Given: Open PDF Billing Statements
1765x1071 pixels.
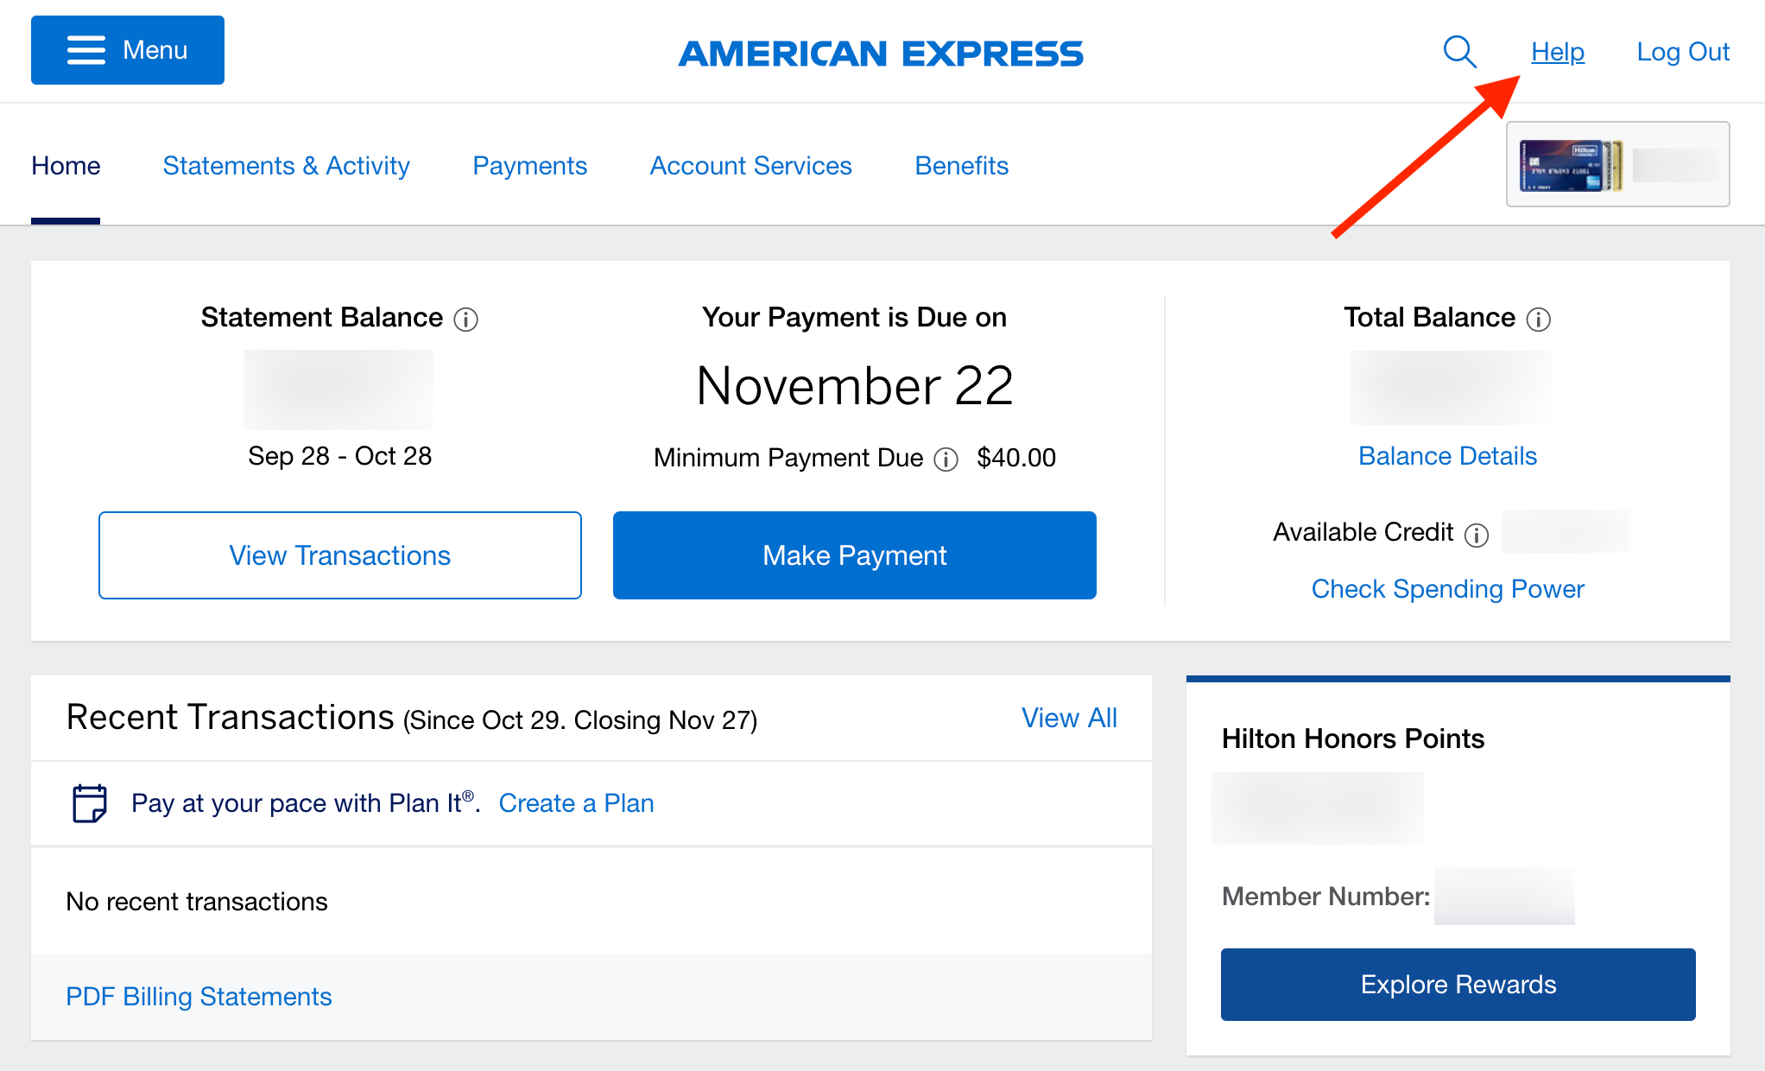Looking at the screenshot, I should pyautogui.click(x=198, y=997).
